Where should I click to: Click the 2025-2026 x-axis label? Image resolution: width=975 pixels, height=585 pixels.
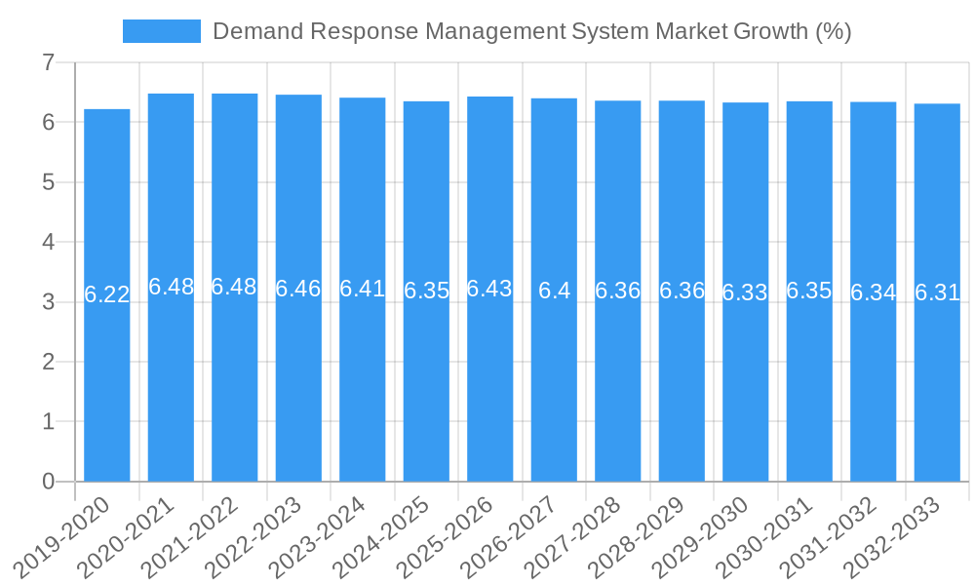[x=446, y=538]
